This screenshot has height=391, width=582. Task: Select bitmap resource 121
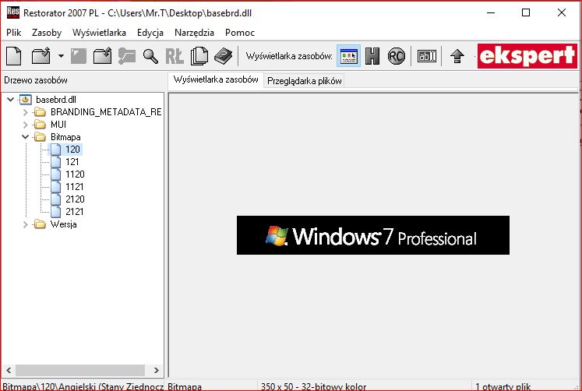[72, 162]
